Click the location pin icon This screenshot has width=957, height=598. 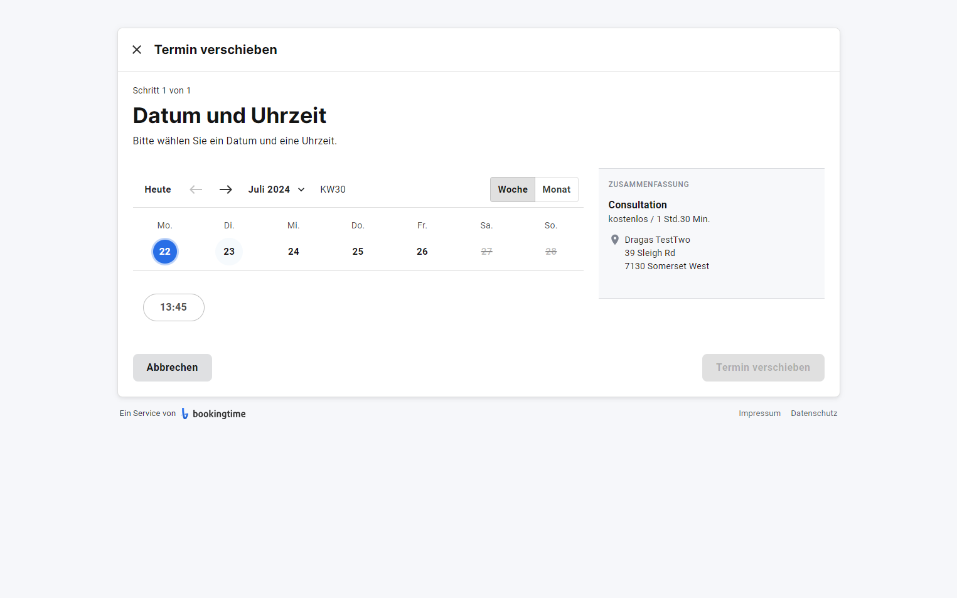[x=615, y=240]
